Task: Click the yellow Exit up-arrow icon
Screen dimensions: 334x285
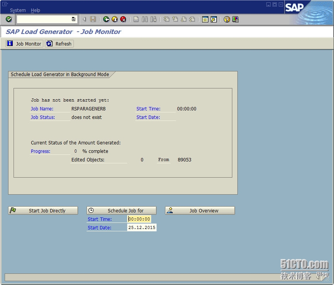Action: 114,19
